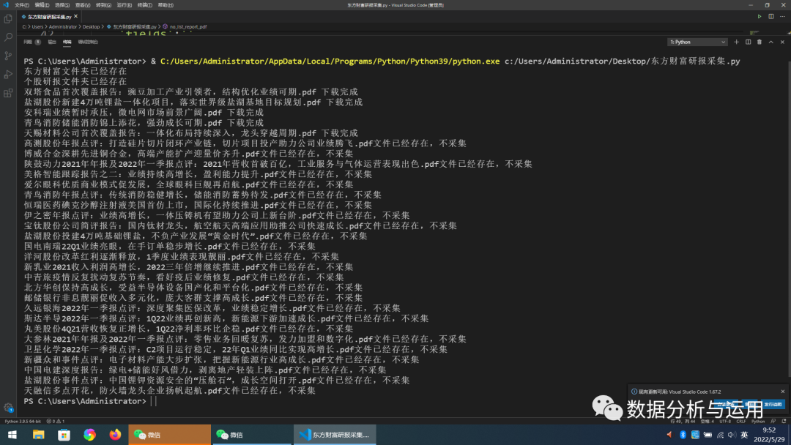The image size is (791, 445).
Task: Change indentation via the 空格: 4 status
Action: pyautogui.click(x=708, y=421)
